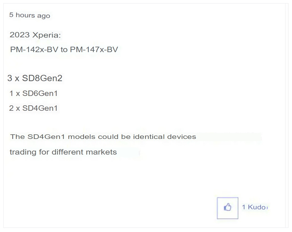Click the 5 hours ago timestamp
Viewport: 292px width, 232px height.
click(x=30, y=15)
